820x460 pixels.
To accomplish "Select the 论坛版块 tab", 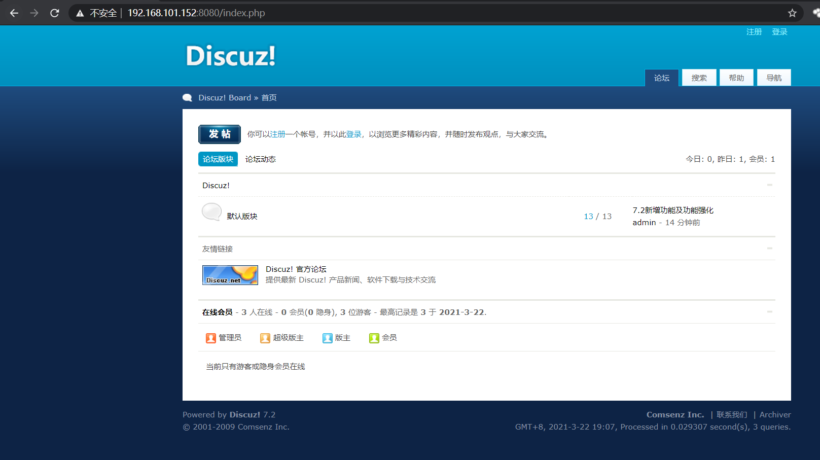I will [218, 159].
